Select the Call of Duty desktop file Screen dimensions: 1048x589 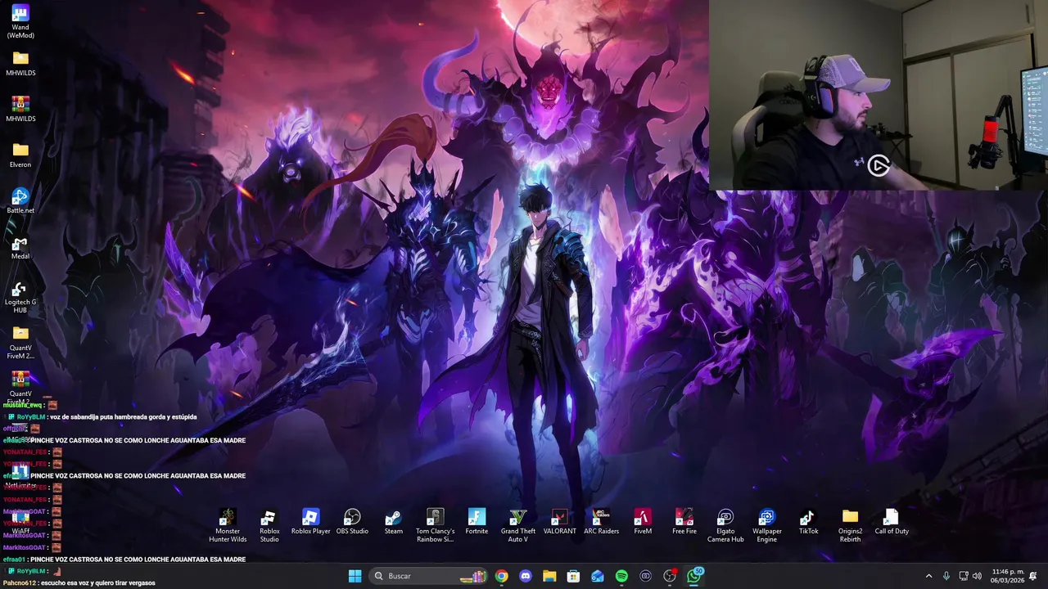(892, 521)
